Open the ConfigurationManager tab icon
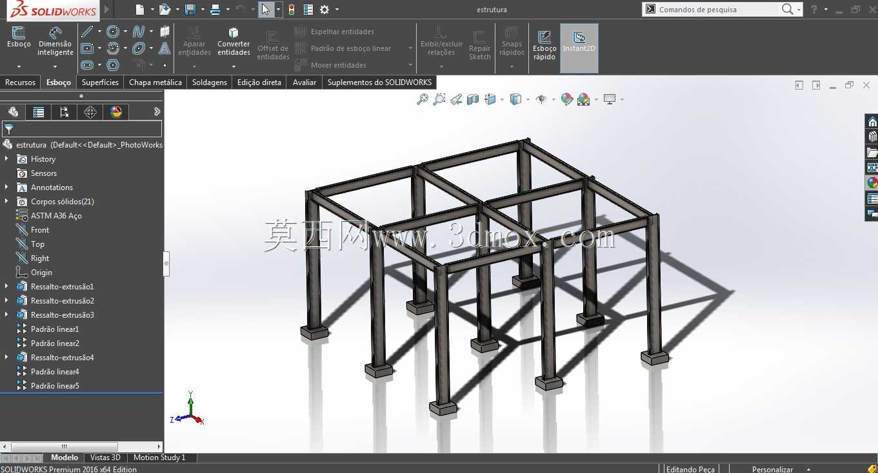The width and height of the screenshot is (878, 473). point(65,112)
